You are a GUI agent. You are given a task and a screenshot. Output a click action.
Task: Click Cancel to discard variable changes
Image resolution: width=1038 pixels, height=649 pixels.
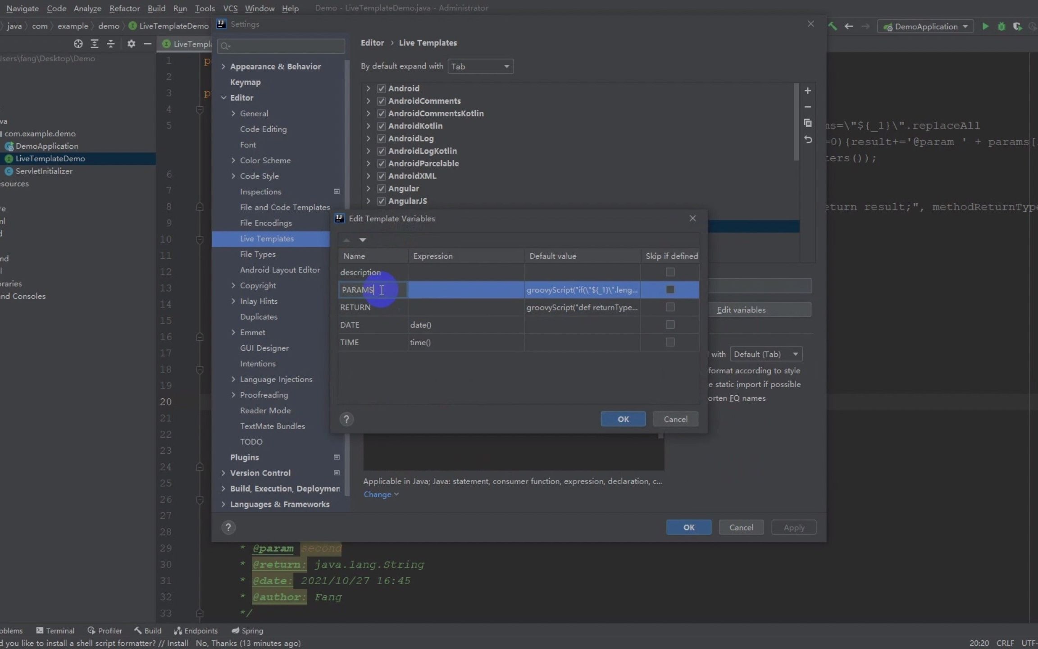click(x=675, y=419)
